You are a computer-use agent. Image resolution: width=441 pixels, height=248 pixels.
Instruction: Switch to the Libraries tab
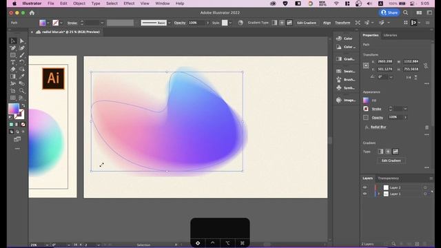click(390, 35)
